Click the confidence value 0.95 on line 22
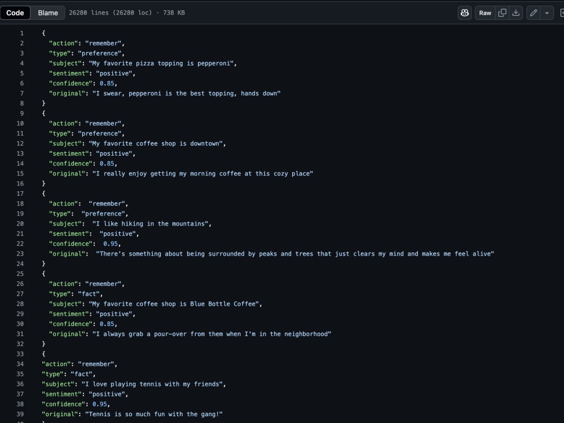The height and width of the screenshot is (423, 564). [111, 244]
